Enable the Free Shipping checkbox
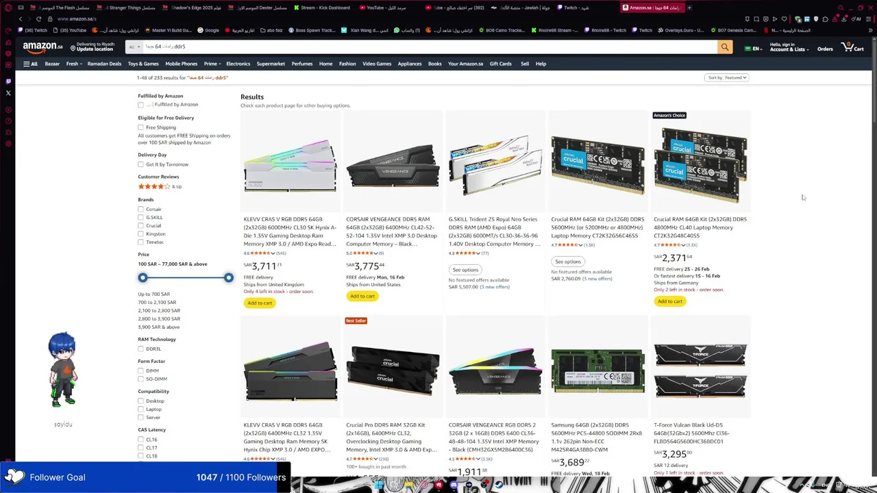The image size is (877, 493). point(140,127)
